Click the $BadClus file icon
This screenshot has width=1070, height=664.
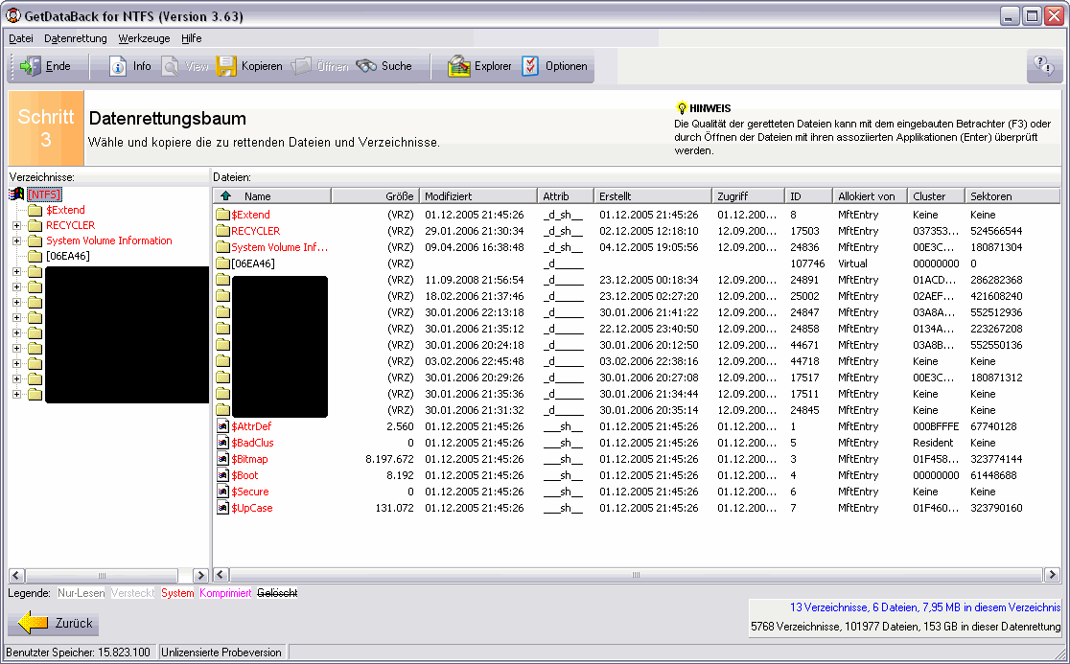[222, 443]
